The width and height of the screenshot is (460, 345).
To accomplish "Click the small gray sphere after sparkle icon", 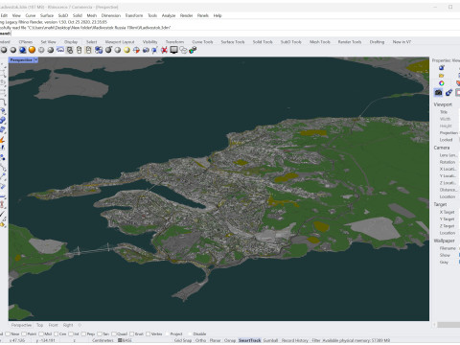I will click(x=118, y=50).
